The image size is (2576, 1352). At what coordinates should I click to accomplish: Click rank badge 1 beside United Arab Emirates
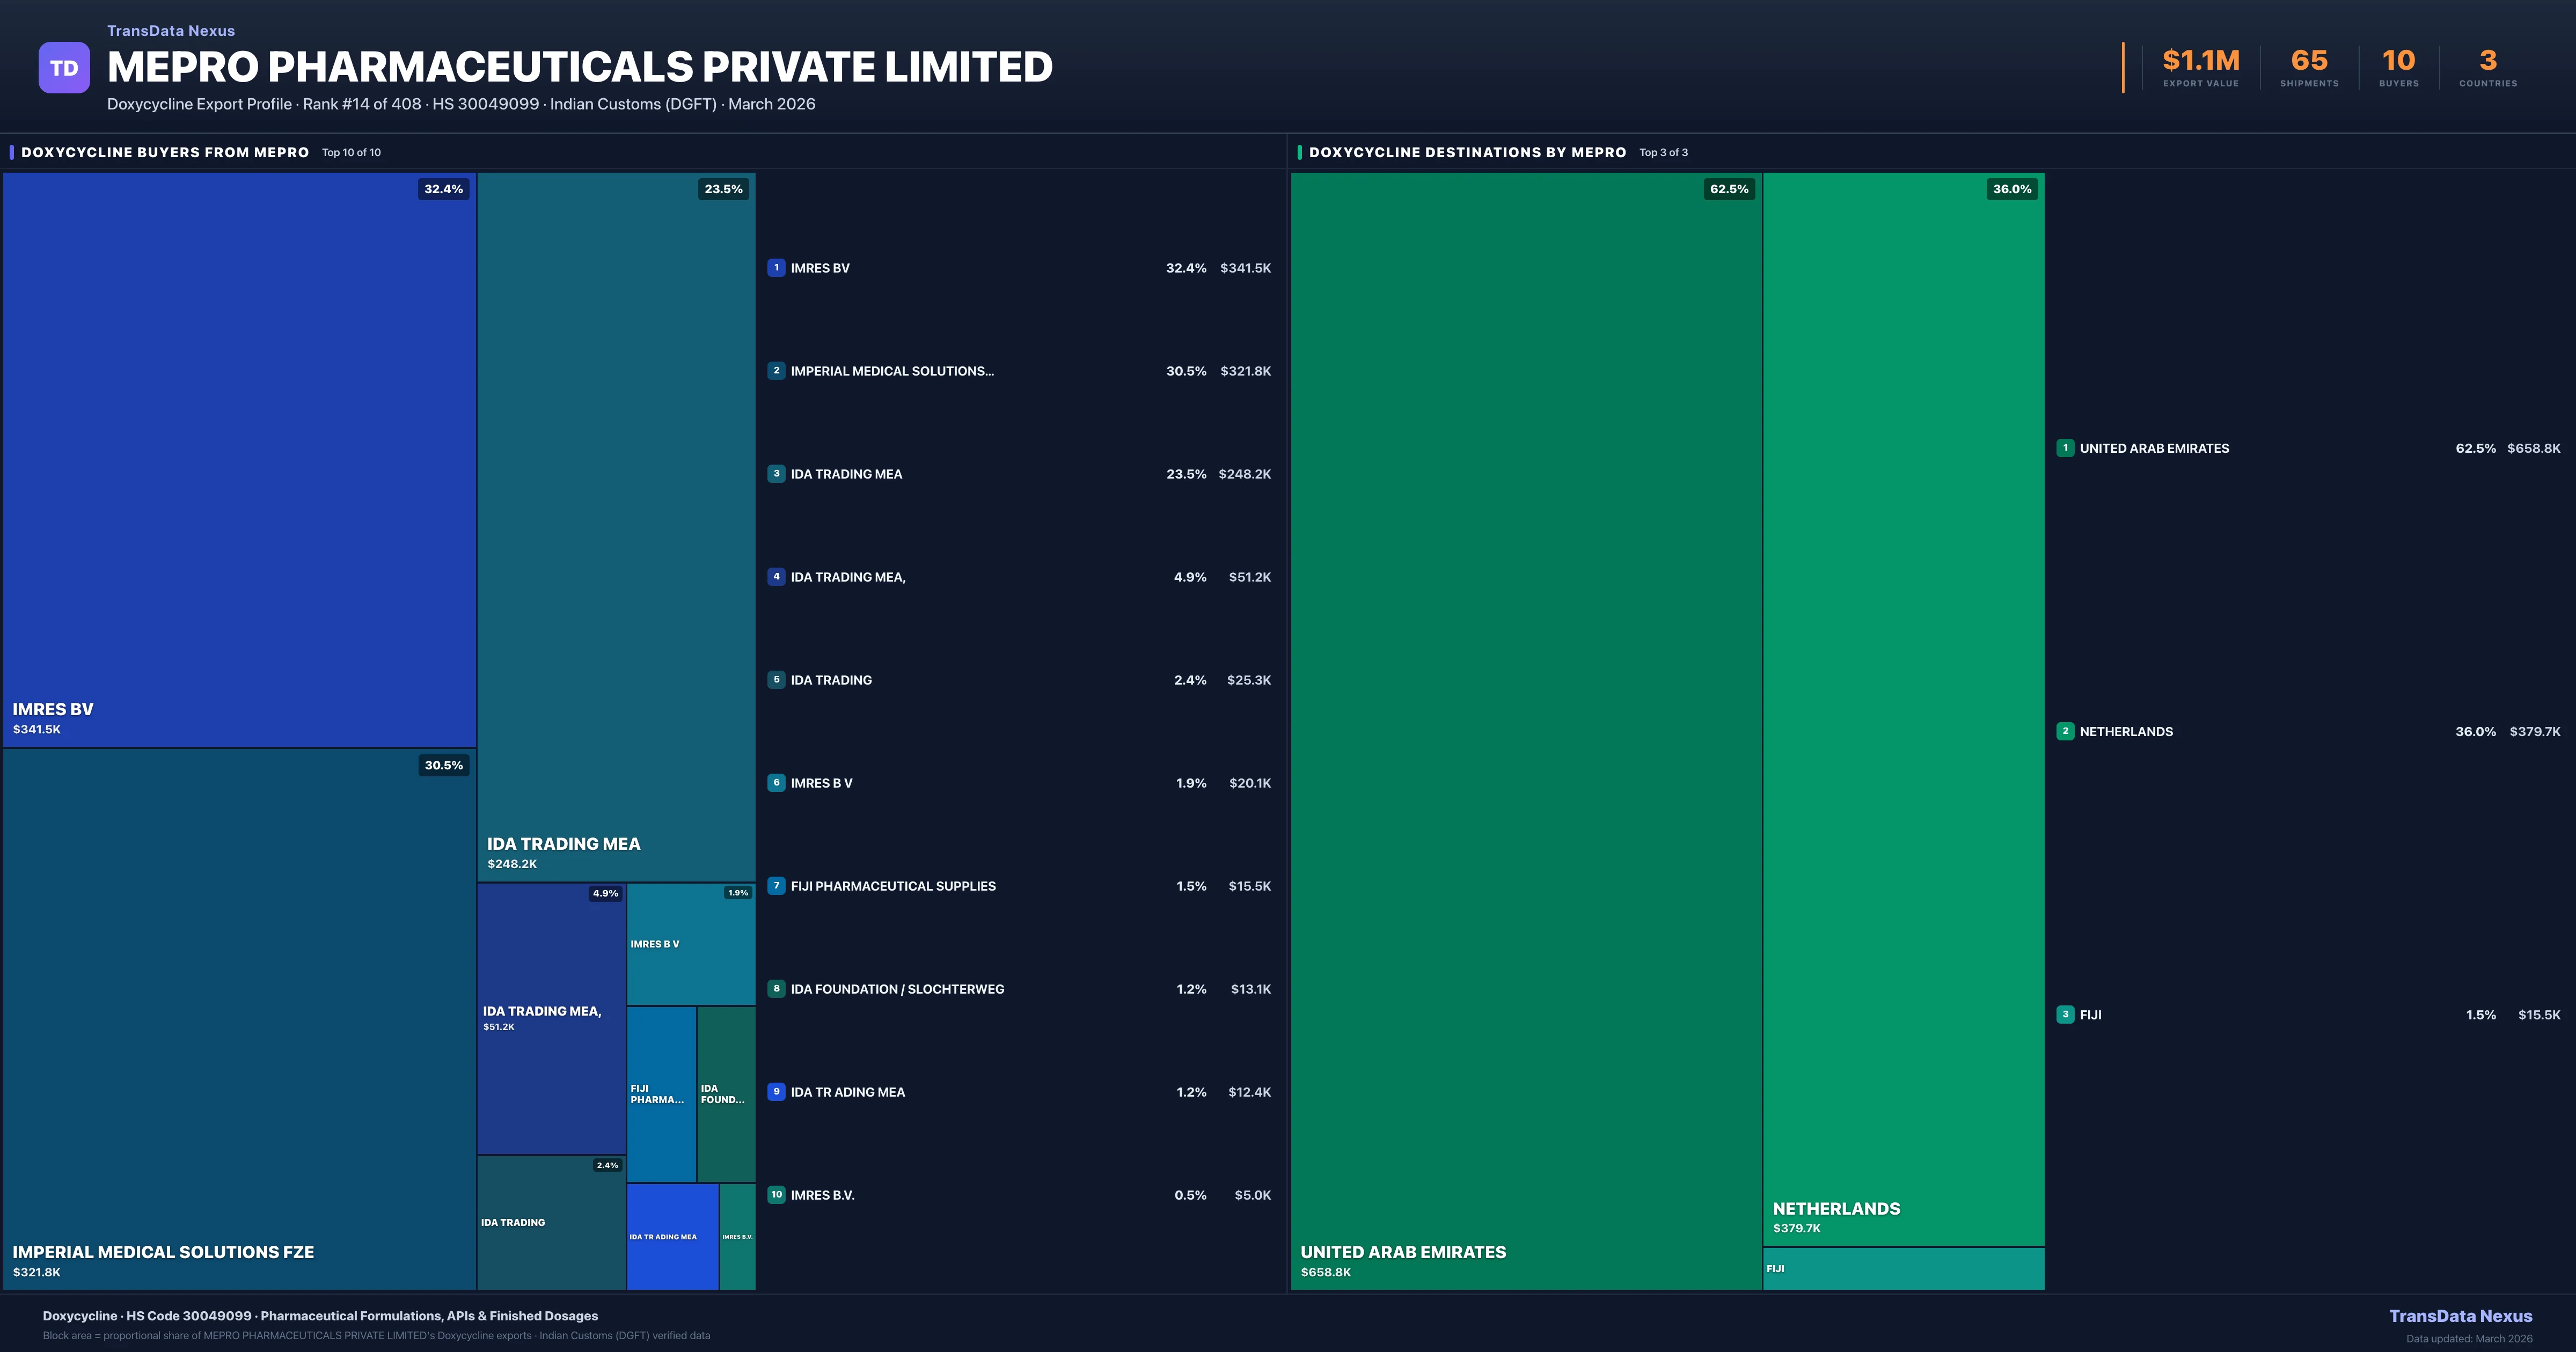point(2065,448)
